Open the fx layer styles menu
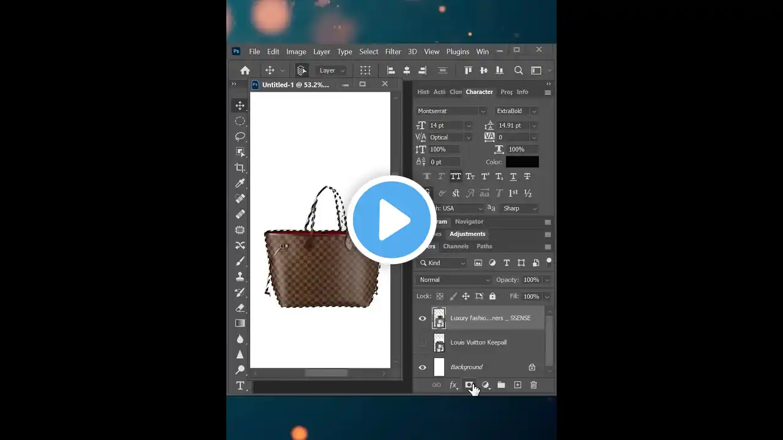 coord(453,385)
